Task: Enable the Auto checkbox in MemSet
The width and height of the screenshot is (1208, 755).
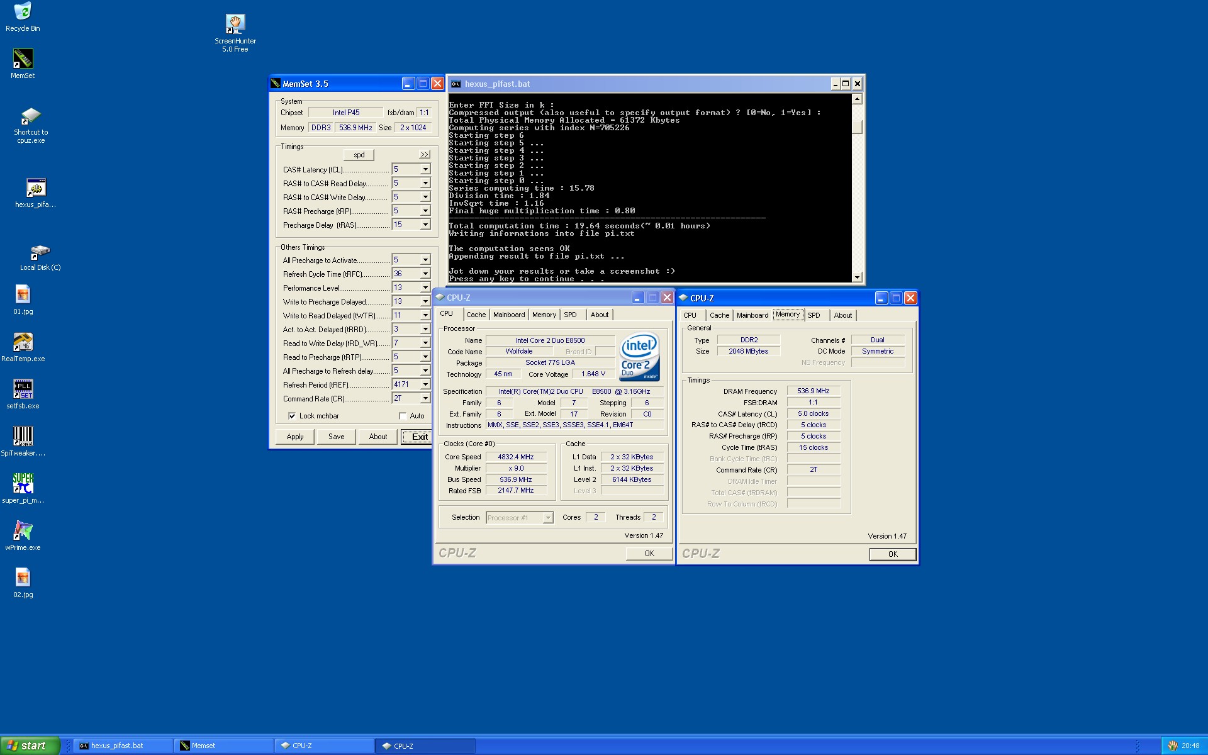Action: point(403,416)
